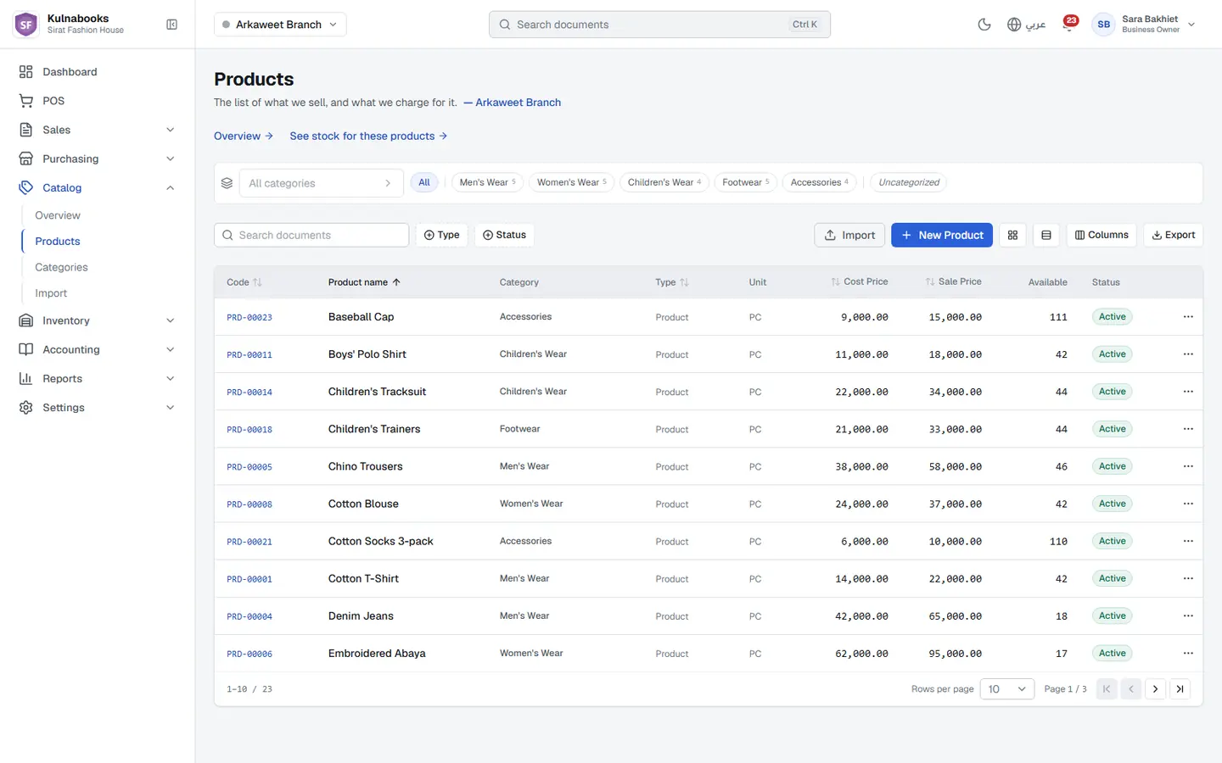1222x763 pixels.
Task: Collapse the sidebar panel icon
Action: tap(171, 25)
